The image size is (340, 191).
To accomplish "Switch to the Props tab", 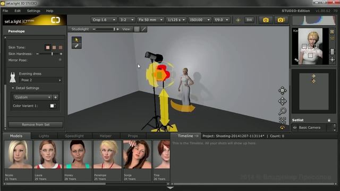I will [x=133, y=136].
